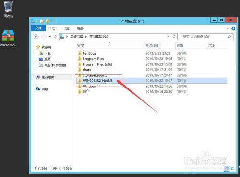240x177 pixels.
Task: Go up one folder level
Action: coord(56,37)
